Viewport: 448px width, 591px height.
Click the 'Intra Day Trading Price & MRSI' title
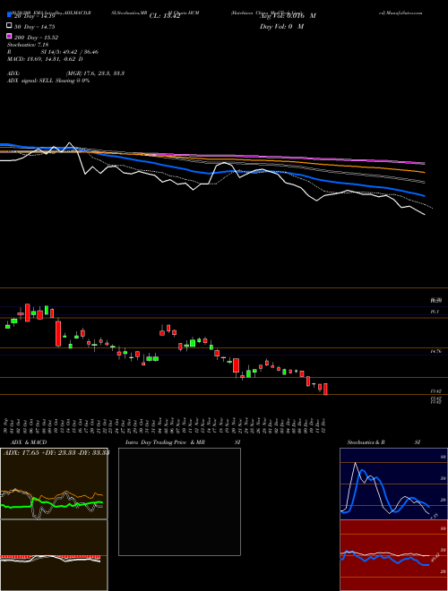click(x=183, y=442)
